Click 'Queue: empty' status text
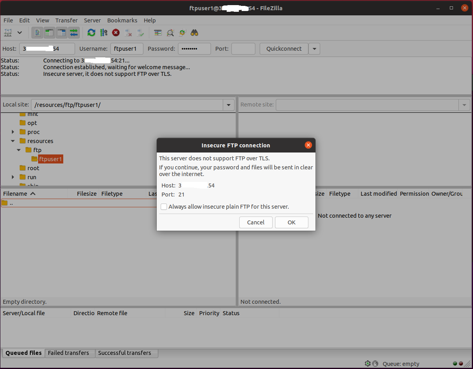Viewport: 473px width, 369px height. [x=401, y=364]
